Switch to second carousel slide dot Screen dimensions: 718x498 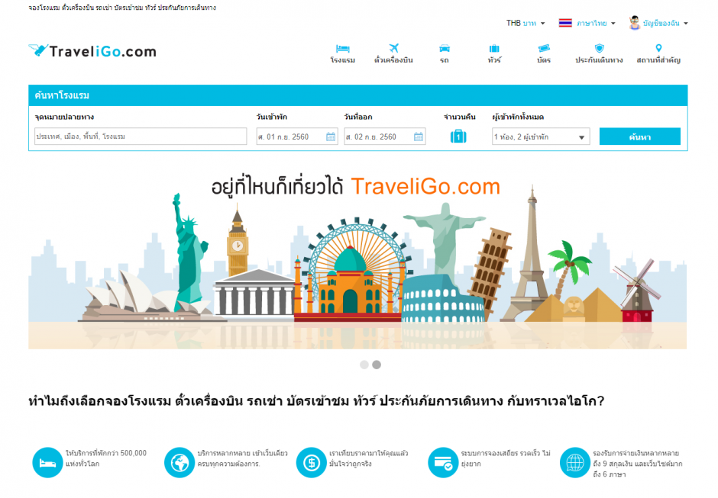click(377, 365)
